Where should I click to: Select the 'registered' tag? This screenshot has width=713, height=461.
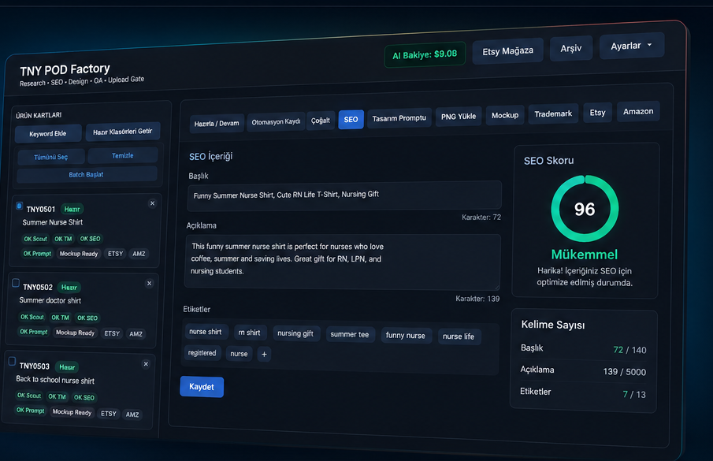point(202,353)
